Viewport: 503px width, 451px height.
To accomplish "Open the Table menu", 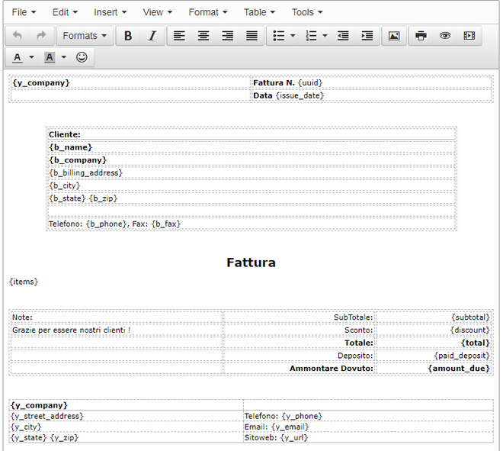I will (x=259, y=12).
